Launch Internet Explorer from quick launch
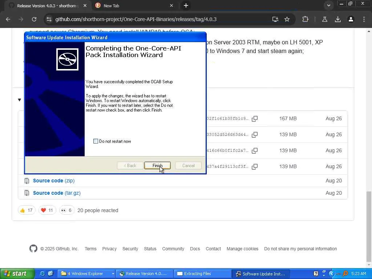This screenshot has height=279, width=372. point(42,274)
